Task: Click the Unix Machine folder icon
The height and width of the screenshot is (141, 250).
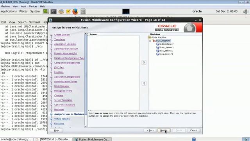Action: pyautogui.click(x=150, y=38)
